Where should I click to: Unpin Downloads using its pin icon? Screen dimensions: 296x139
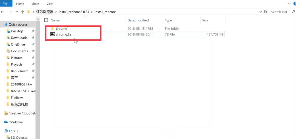33,38
